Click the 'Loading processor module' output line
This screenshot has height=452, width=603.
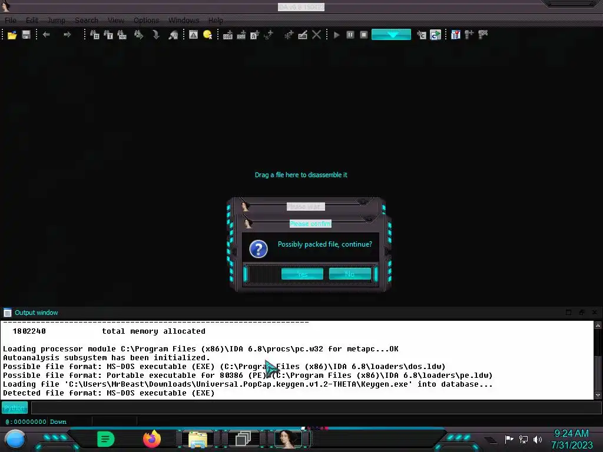(201, 349)
